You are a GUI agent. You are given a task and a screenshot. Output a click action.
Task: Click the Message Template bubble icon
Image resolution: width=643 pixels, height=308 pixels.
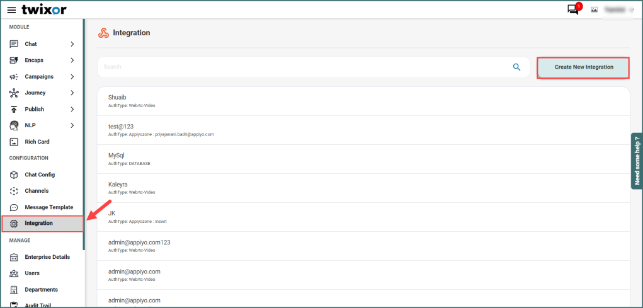(x=14, y=207)
